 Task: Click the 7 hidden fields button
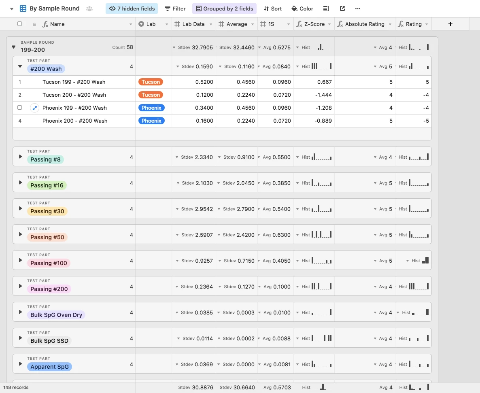[x=132, y=8]
